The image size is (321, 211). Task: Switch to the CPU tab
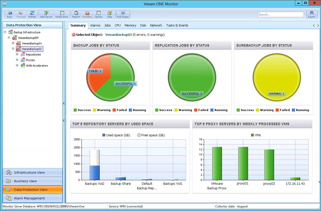118,25
